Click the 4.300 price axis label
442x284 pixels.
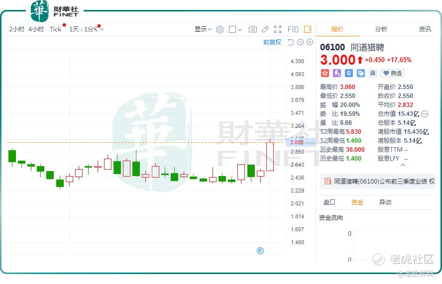click(297, 61)
